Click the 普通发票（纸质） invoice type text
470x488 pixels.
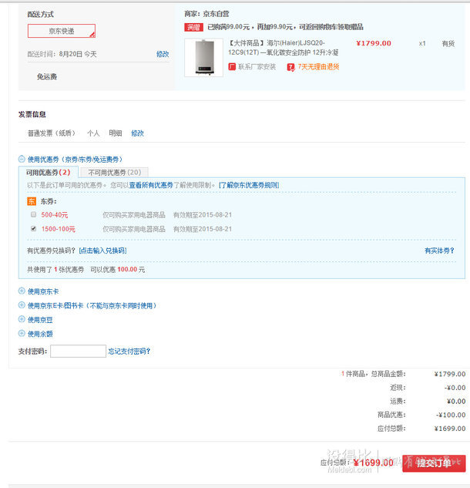coord(52,133)
